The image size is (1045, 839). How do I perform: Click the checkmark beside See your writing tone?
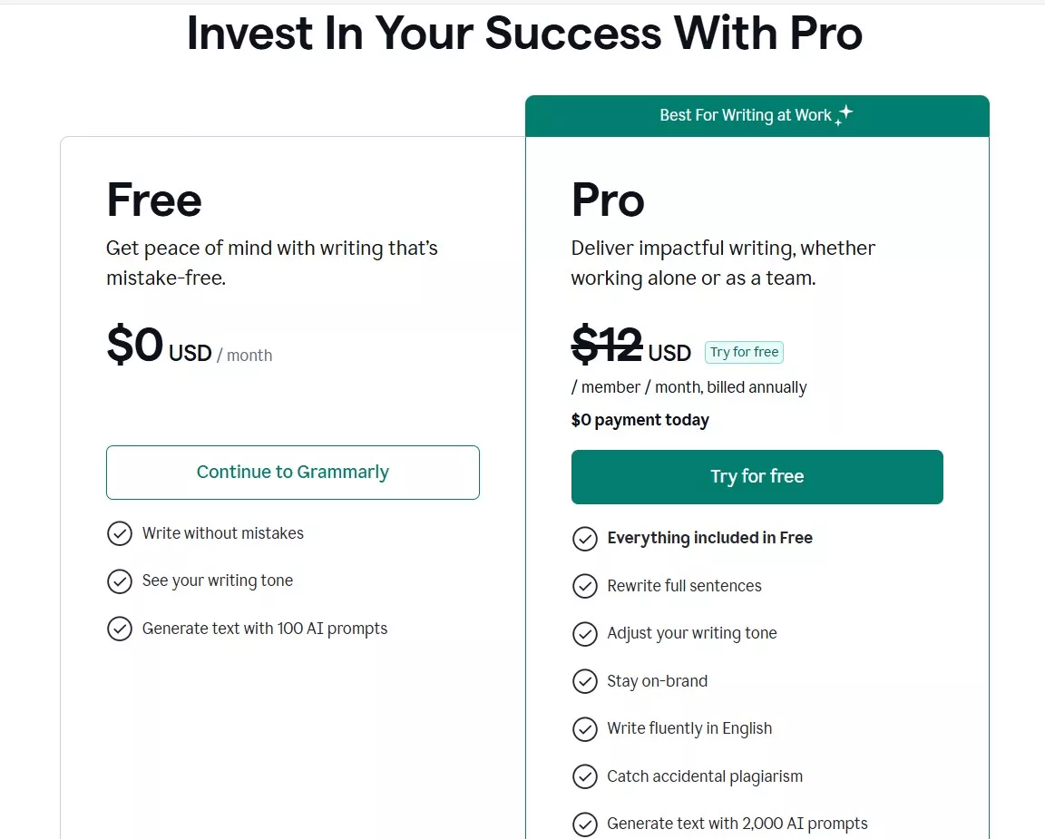pyautogui.click(x=120, y=580)
